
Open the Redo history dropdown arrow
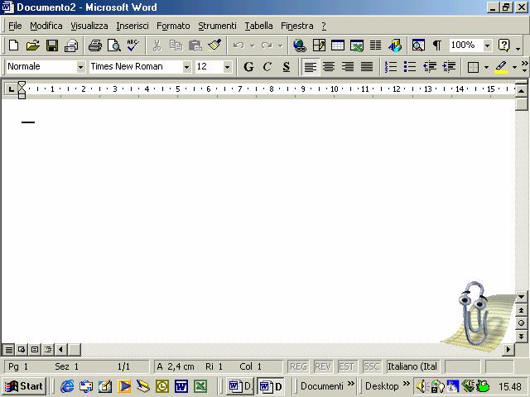tap(280, 45)
